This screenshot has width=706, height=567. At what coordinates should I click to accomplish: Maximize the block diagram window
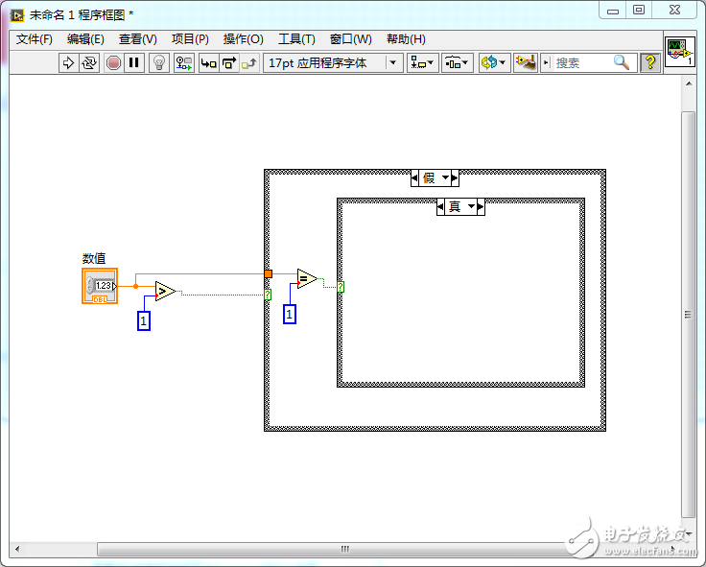point(639,10)
